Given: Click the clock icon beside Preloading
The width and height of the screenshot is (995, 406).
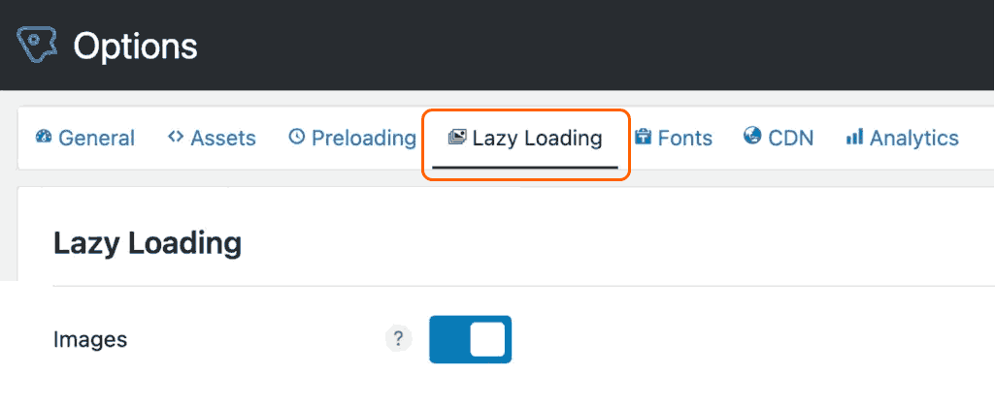Looking at the screenshot, I should (x=297, y=137).
